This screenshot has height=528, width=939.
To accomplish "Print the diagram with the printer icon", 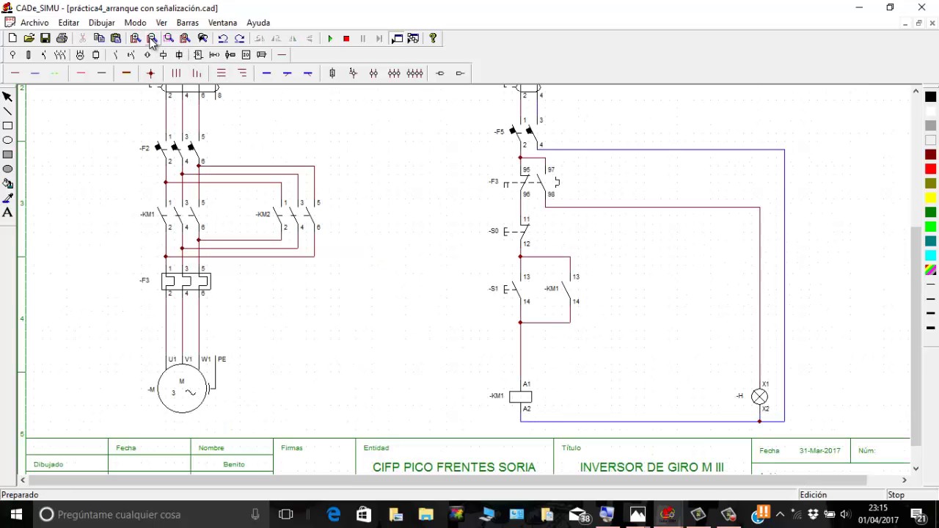I will [62, 38].
